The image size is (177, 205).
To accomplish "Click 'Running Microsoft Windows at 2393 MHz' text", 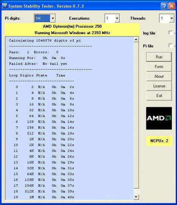I will [72, 33].
